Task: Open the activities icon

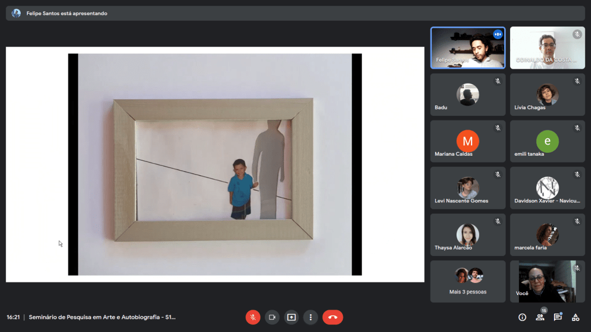Action: coord(575,317)
